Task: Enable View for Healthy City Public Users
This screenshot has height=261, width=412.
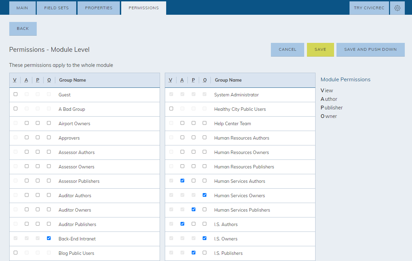Action: (x=171, y=109)
